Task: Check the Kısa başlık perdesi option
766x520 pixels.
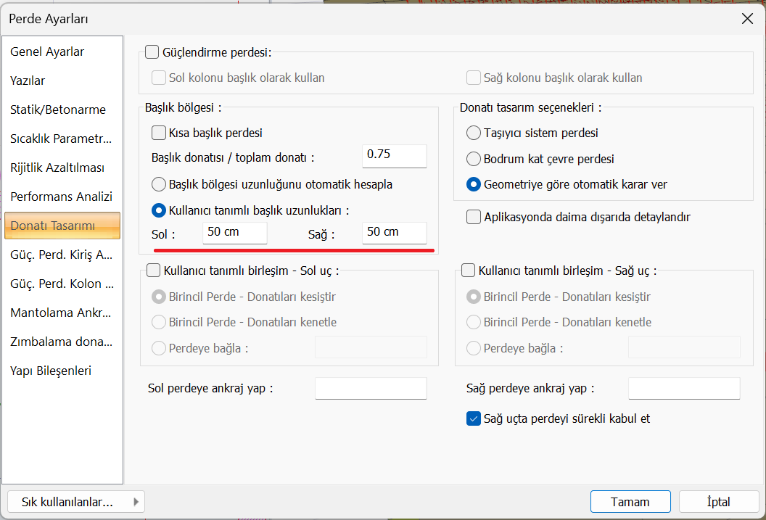Action: tap(158, 133)
